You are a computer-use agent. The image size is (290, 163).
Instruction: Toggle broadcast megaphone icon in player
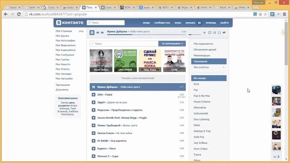(224, 33)
